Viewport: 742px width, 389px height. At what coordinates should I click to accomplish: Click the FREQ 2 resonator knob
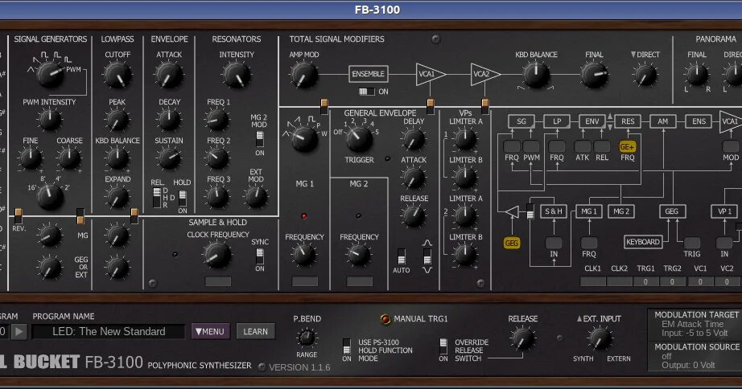pyautogui.click(x=217, y=158)
